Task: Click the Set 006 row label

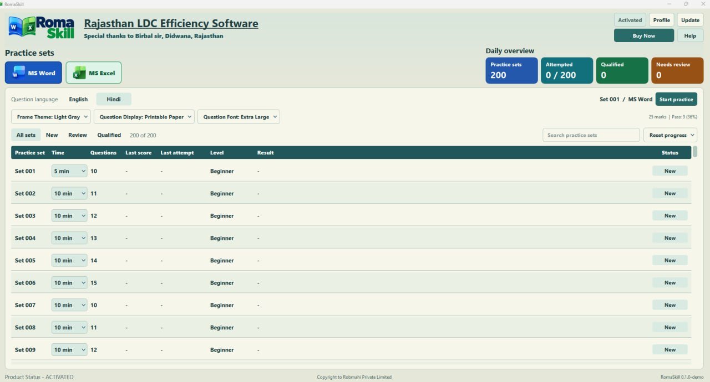Action: pos(25,283)
